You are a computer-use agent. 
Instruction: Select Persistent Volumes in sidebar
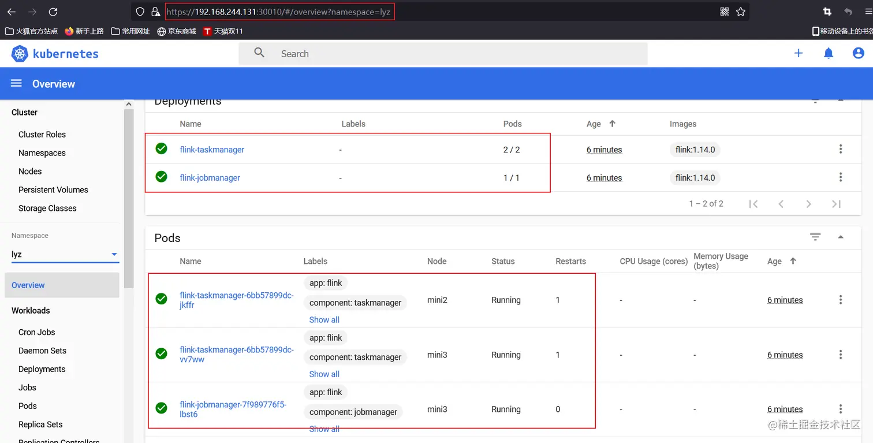pyautogui.click(x=53, y=189)
